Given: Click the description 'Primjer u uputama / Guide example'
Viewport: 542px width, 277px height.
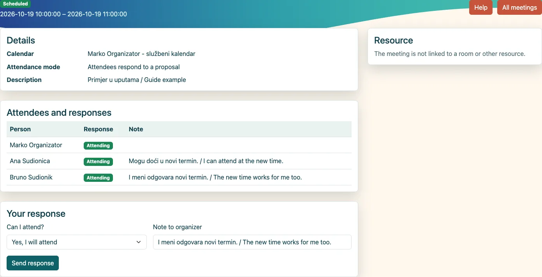Looking at the screenshot, I should pyautogui.click(x=137, y=80).
